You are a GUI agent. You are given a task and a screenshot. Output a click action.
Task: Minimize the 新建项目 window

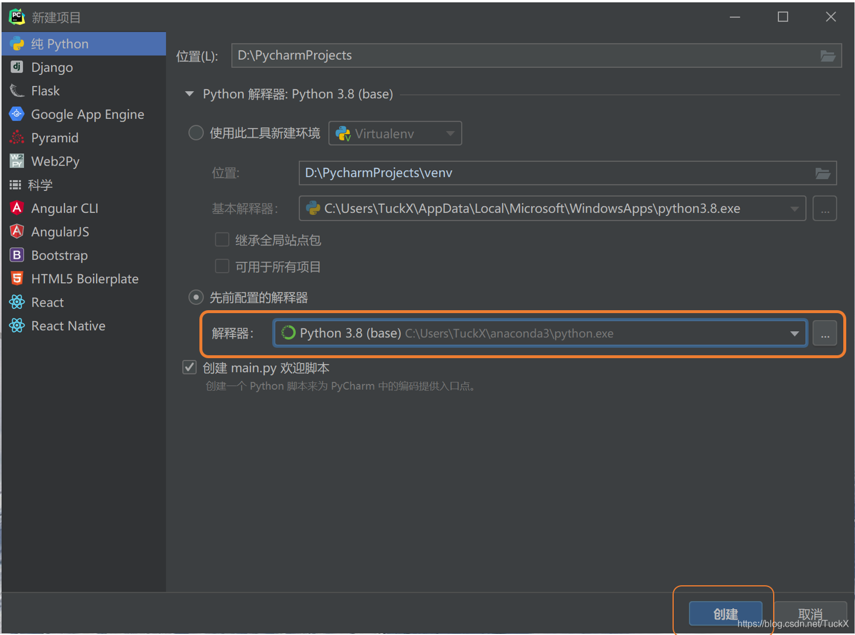tap(735, 17)
